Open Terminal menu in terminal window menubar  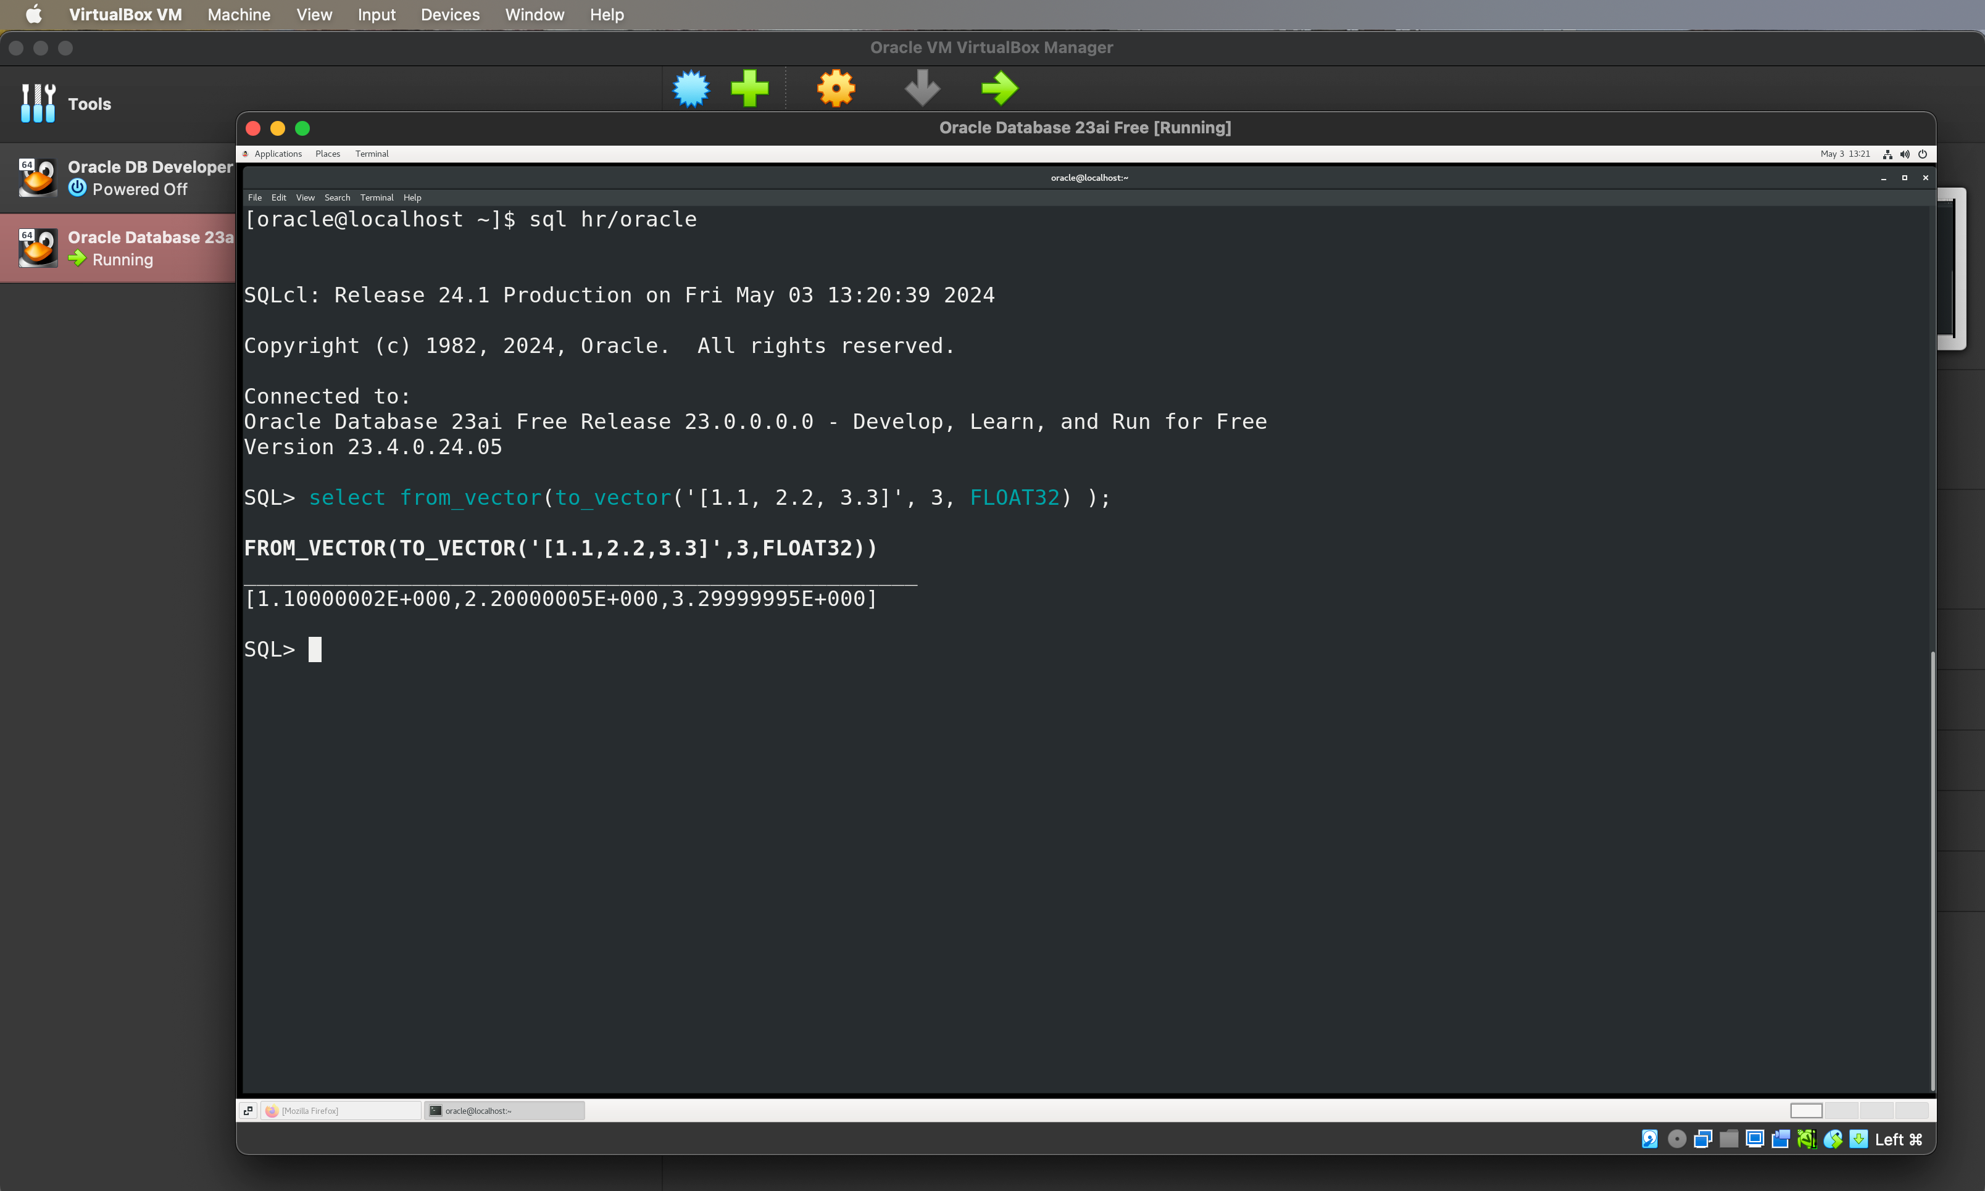[x=377, y=197]
